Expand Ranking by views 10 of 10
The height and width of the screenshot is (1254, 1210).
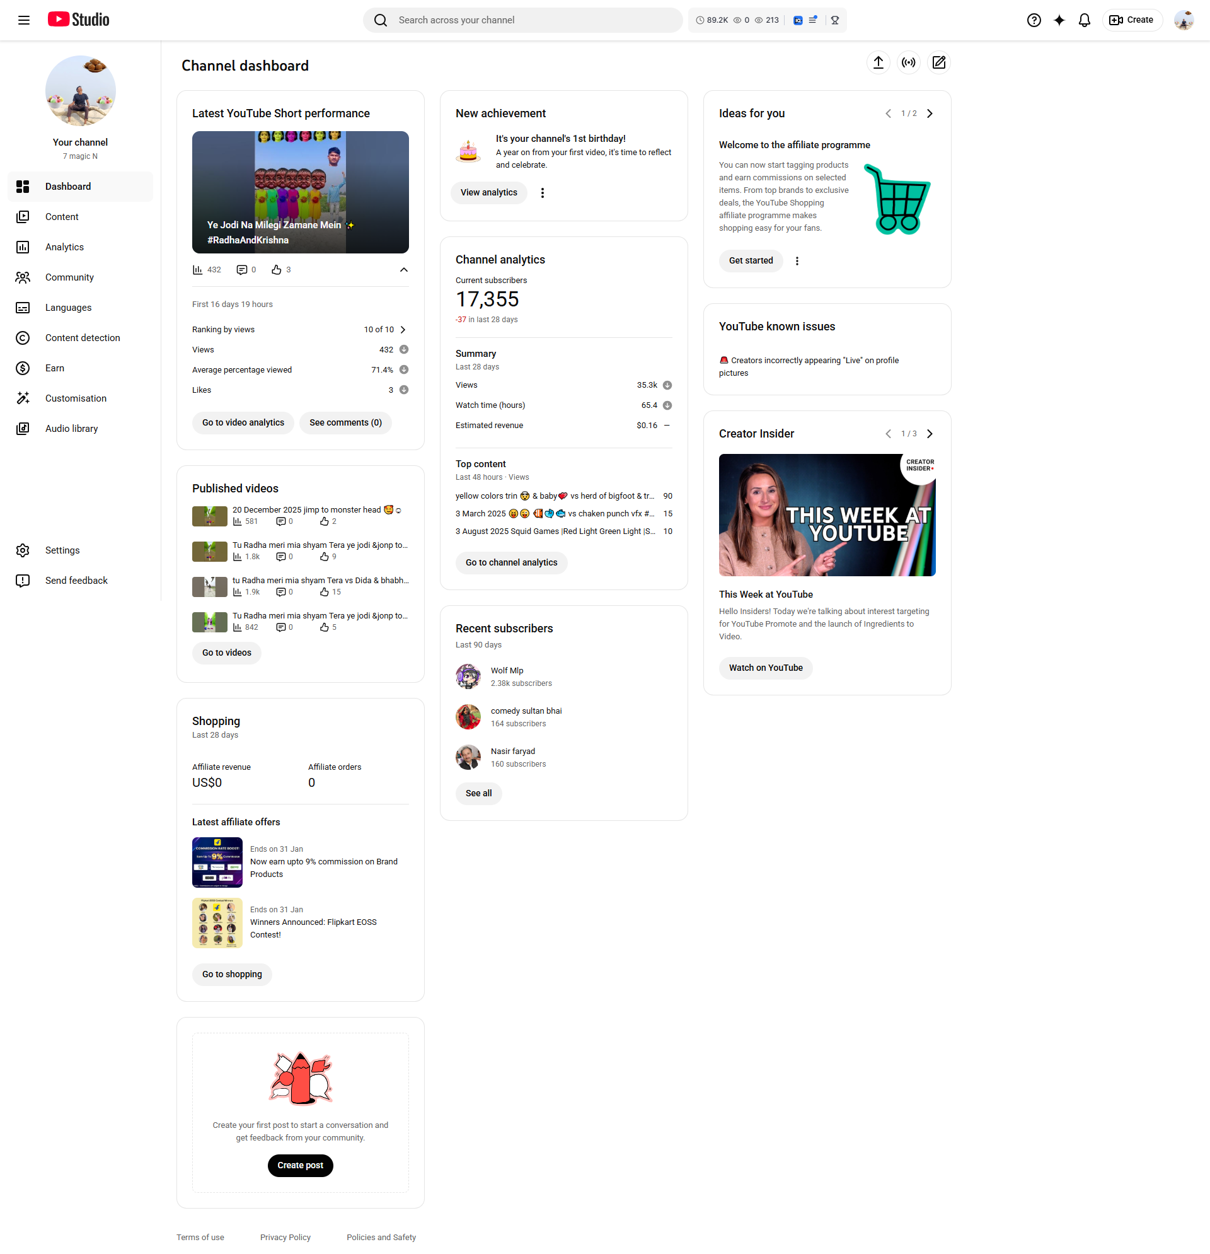pyautogui.click(x=403, y=330)
